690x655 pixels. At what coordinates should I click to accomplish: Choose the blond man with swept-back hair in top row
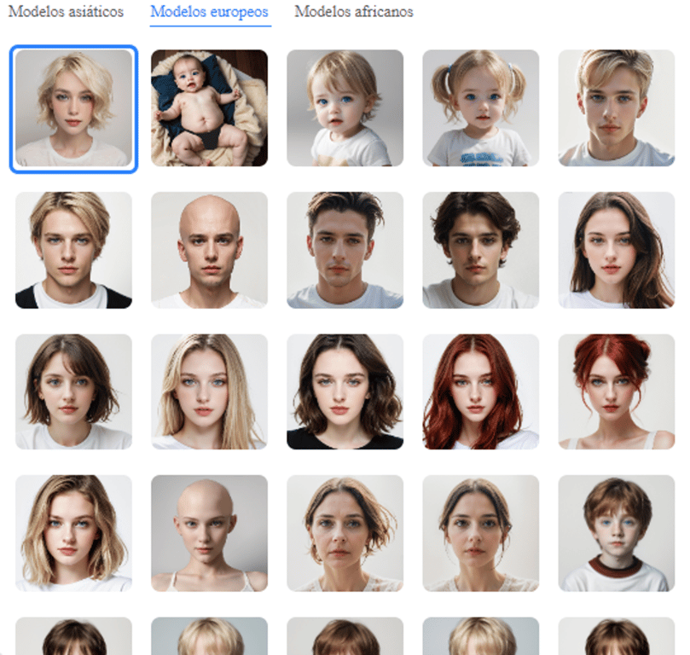(617, 108)
